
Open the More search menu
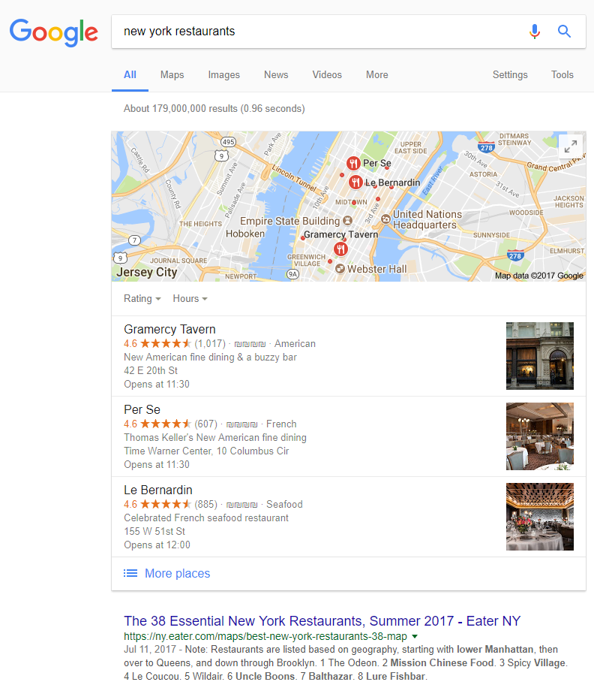tap(377, 75)
